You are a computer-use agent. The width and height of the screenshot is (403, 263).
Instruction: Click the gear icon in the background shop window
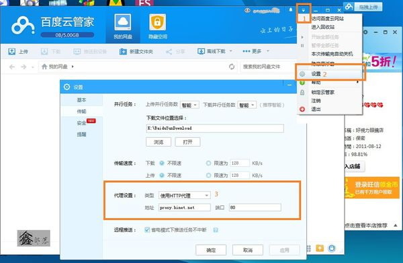coord(365,32)
